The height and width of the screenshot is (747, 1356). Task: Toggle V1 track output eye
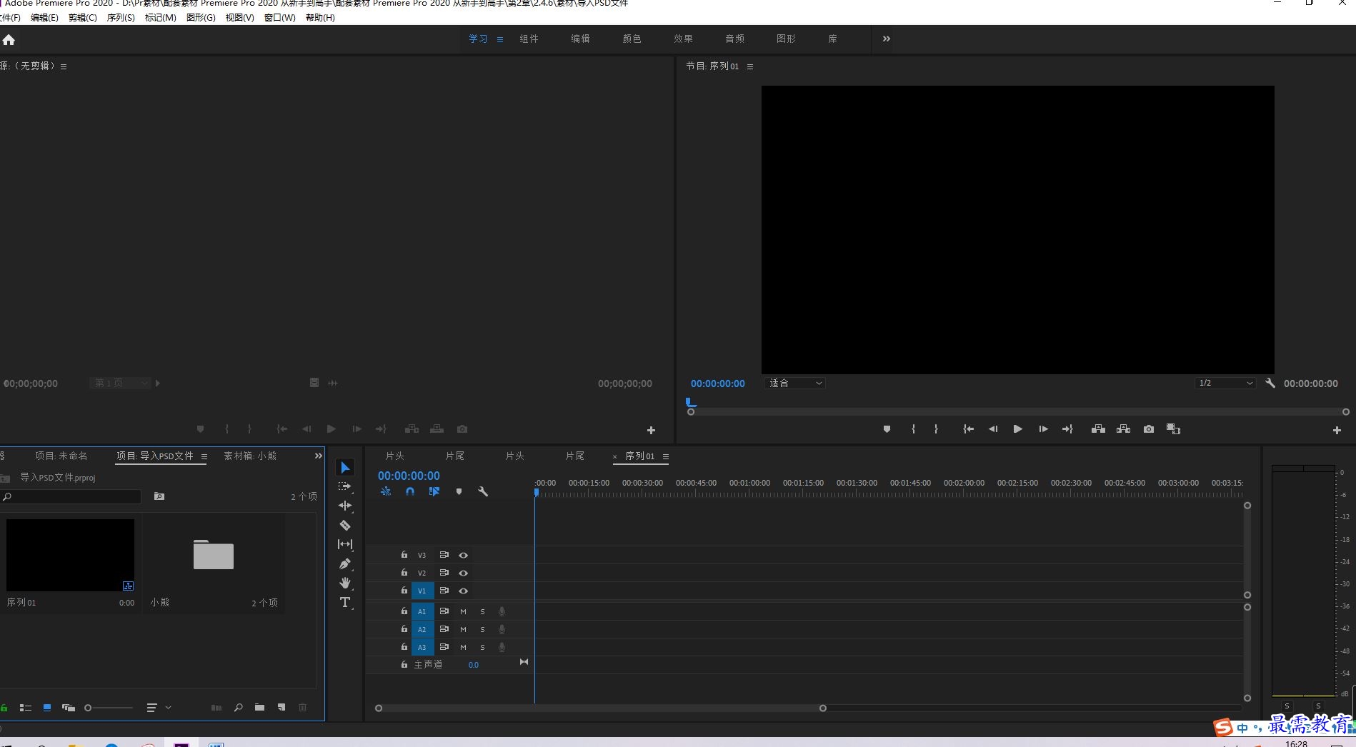pyautogui.click(x=463, y=591)
